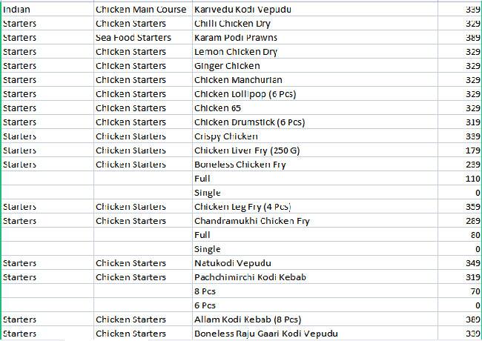This screenshot has height=341, width=482.
Task: Select the Chicken Leg Fry (4 Pcs) cell
Action: tap(242, 207)
